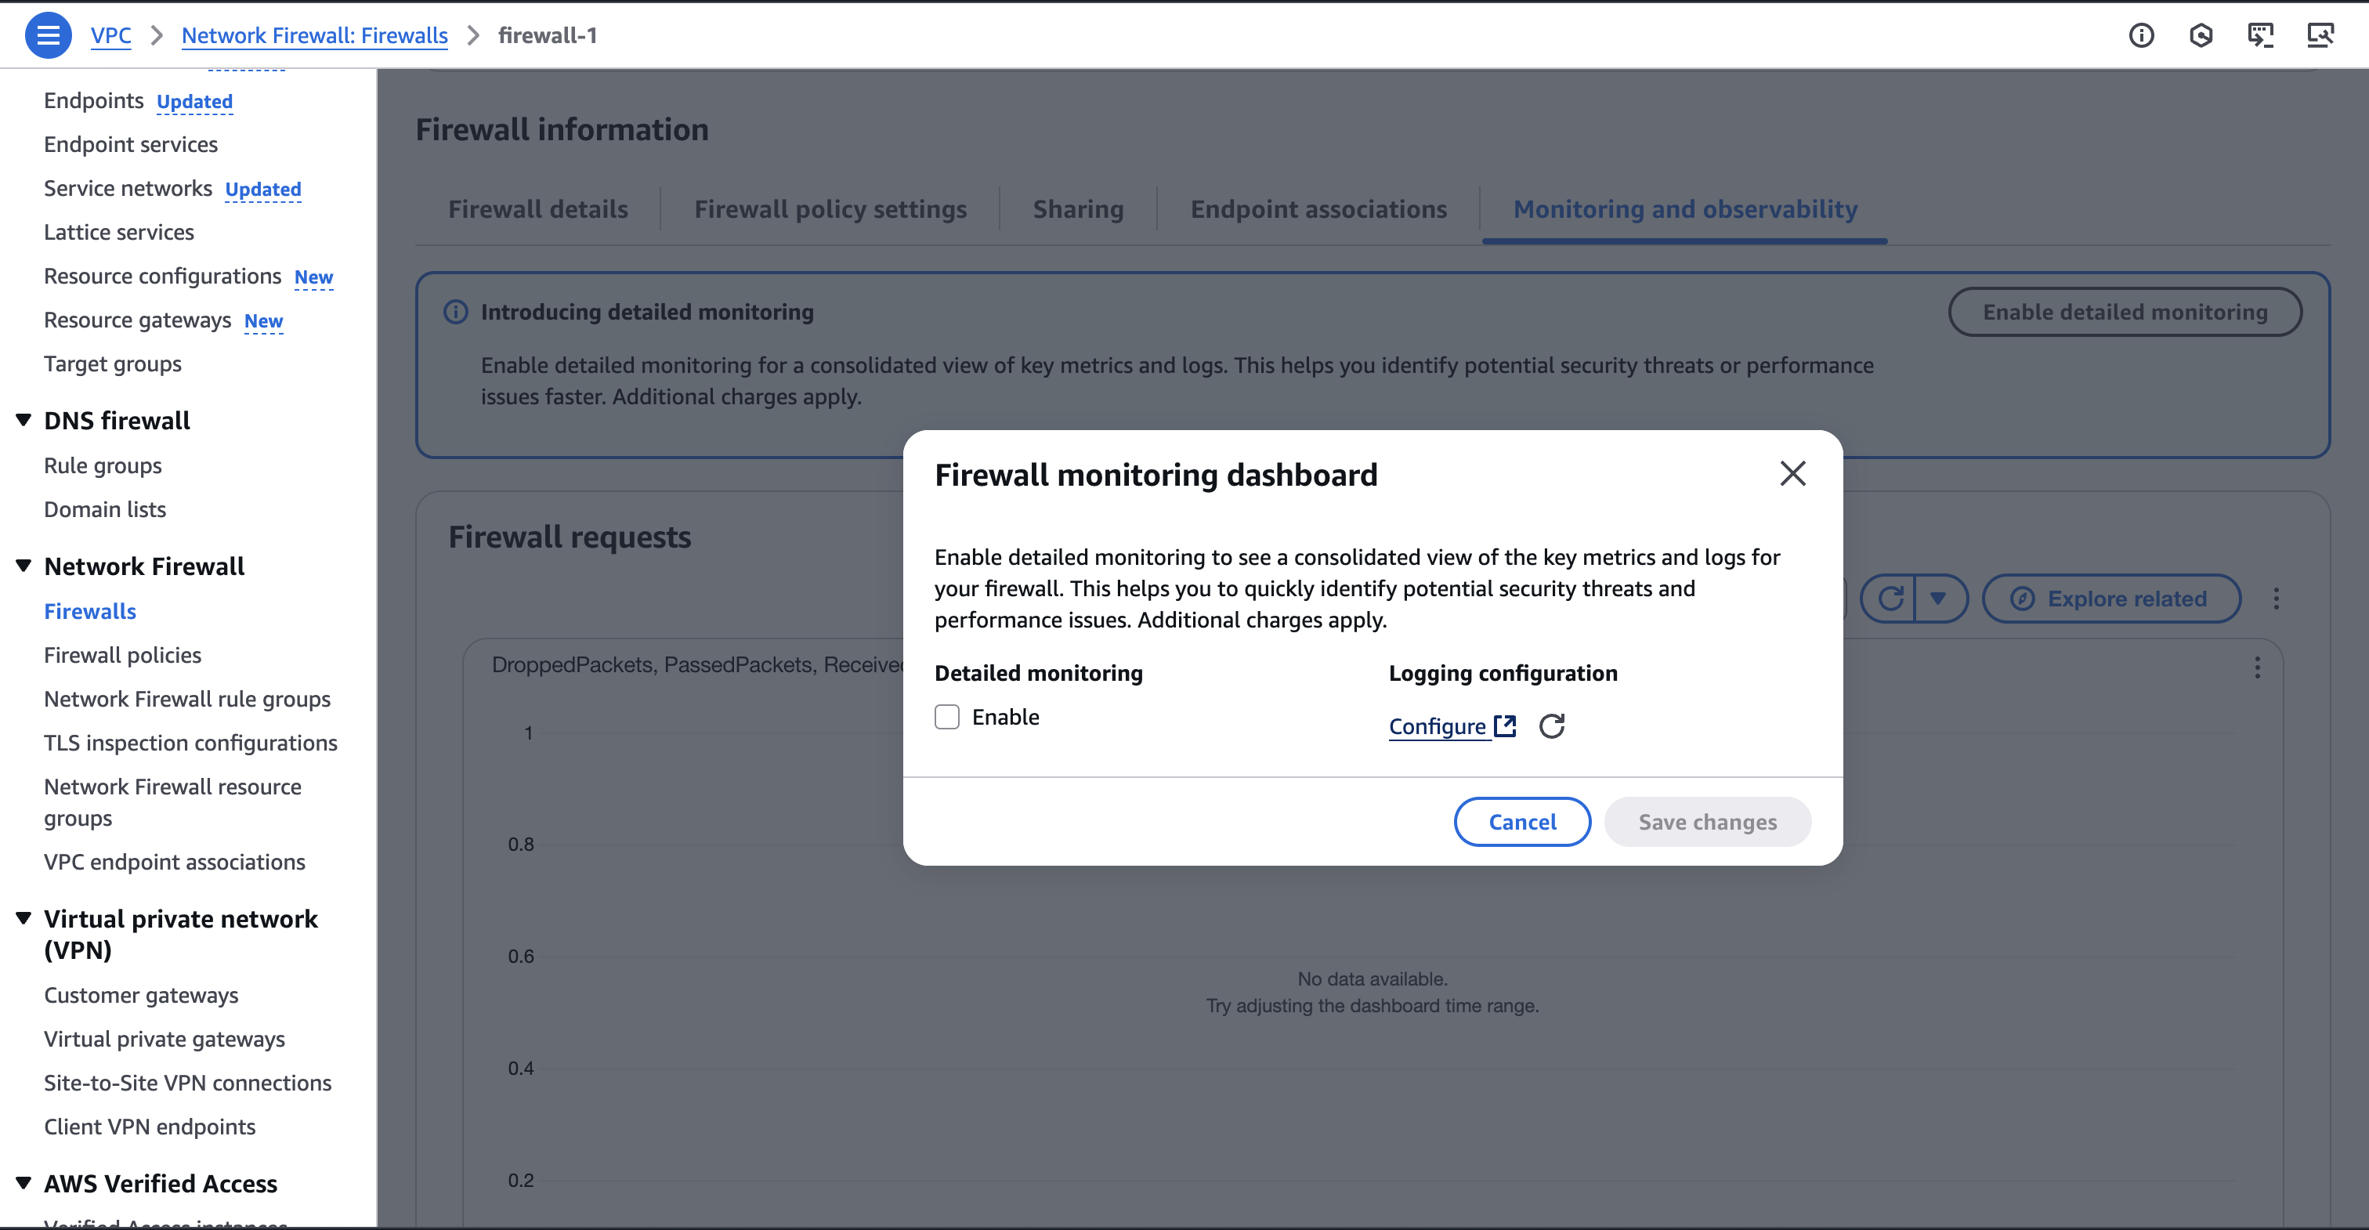Collapse the Network Firewall section

24,566
